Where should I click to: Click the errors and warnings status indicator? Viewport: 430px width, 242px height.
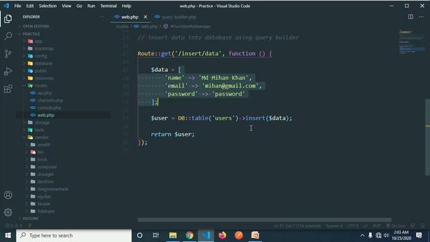tap(13, 226)
